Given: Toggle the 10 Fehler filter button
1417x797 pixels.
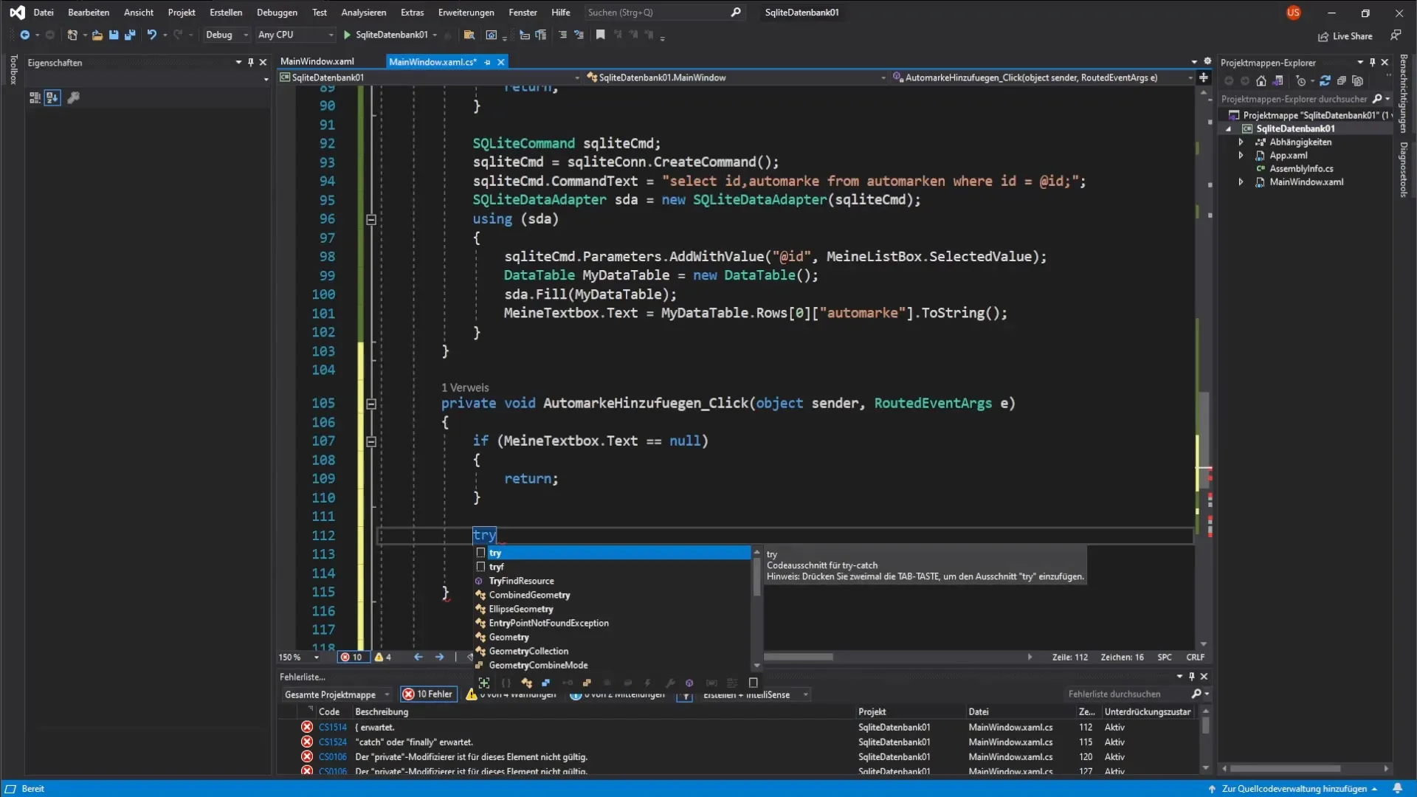Looking at the screenshot, I should (429, 694).
